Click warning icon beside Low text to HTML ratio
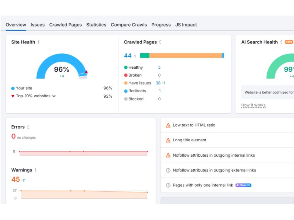The height and width of the screenshot is (220, 294). 168,125
